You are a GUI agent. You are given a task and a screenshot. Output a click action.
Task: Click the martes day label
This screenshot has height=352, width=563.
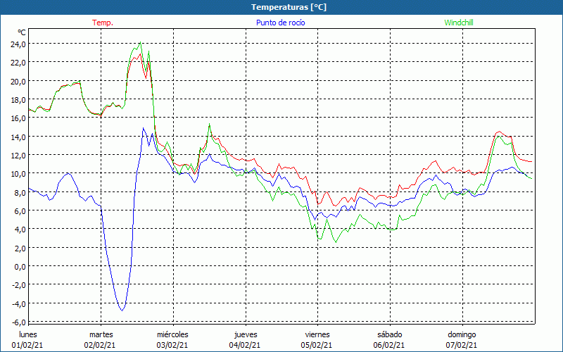[101, 334]
